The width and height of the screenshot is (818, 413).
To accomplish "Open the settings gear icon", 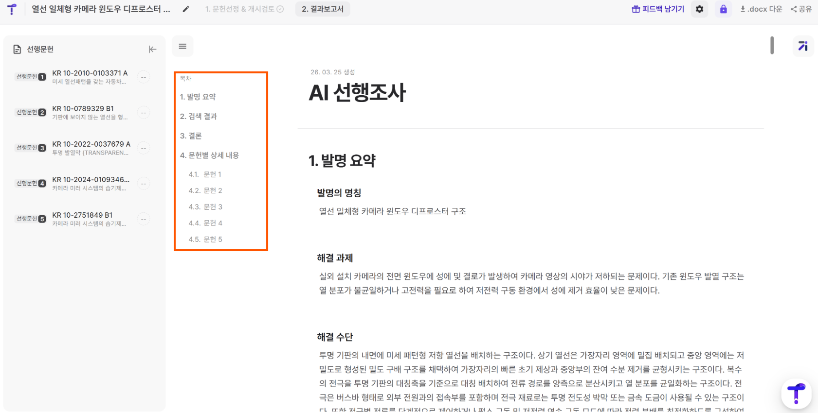I will pyautogui.click(x=699, y=9).
